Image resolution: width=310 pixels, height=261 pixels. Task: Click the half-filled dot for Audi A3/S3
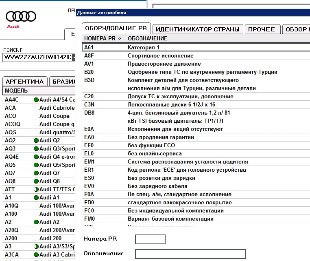point(36,247)
